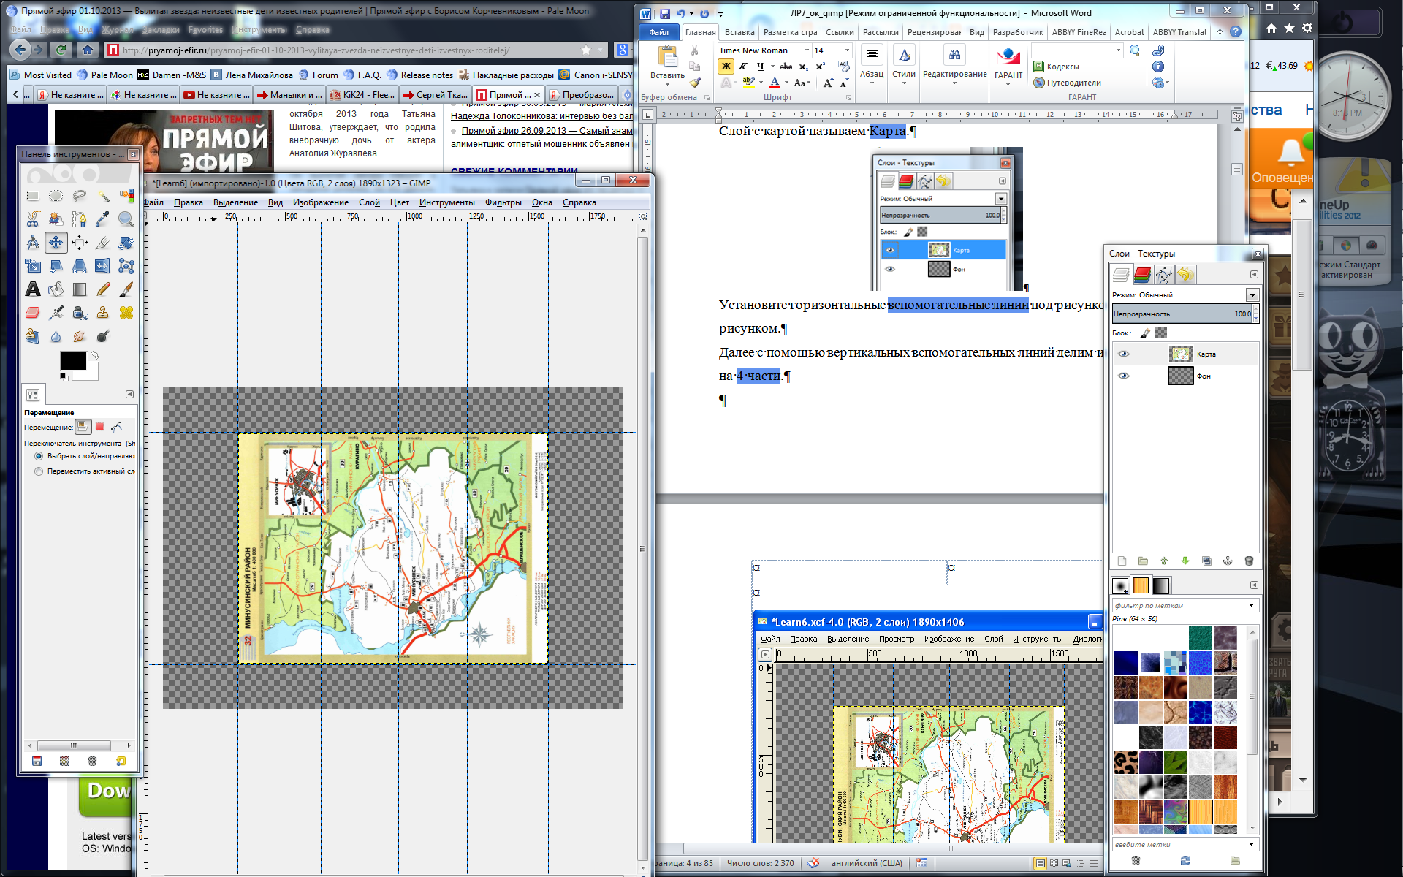The width and height of the screenshot is (1403, 877).
Task: Click the Кодексы button in ГАРАНТ group
Action: (x=1056, y=67)
